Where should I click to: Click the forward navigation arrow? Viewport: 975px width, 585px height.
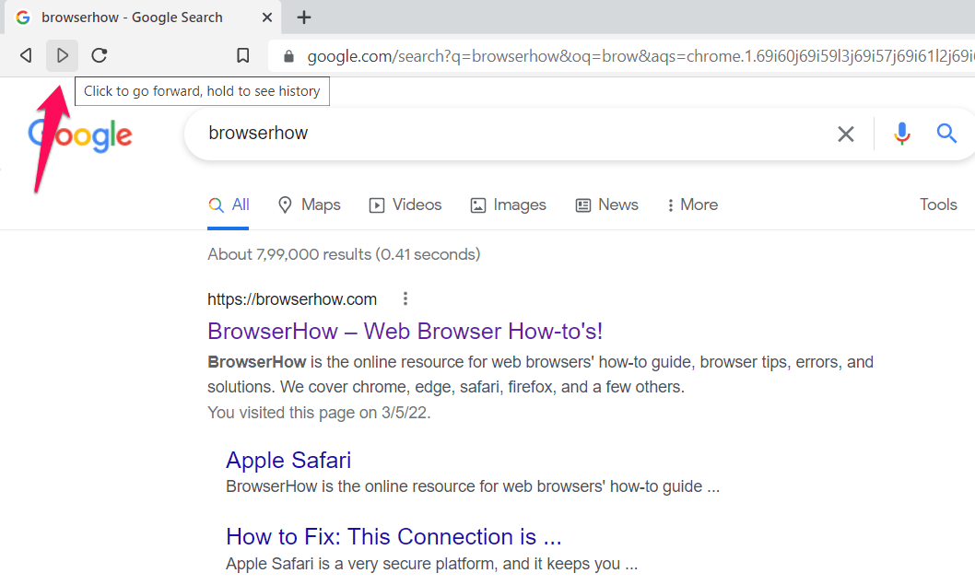[x=62, y=55]
